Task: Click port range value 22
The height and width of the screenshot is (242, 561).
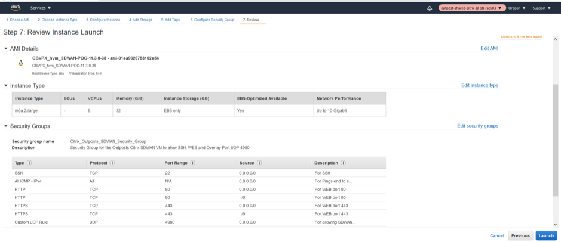Action: tap(166, 173)
